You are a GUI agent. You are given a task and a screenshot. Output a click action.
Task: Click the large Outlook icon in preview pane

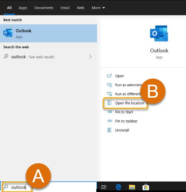pos(159,33)
